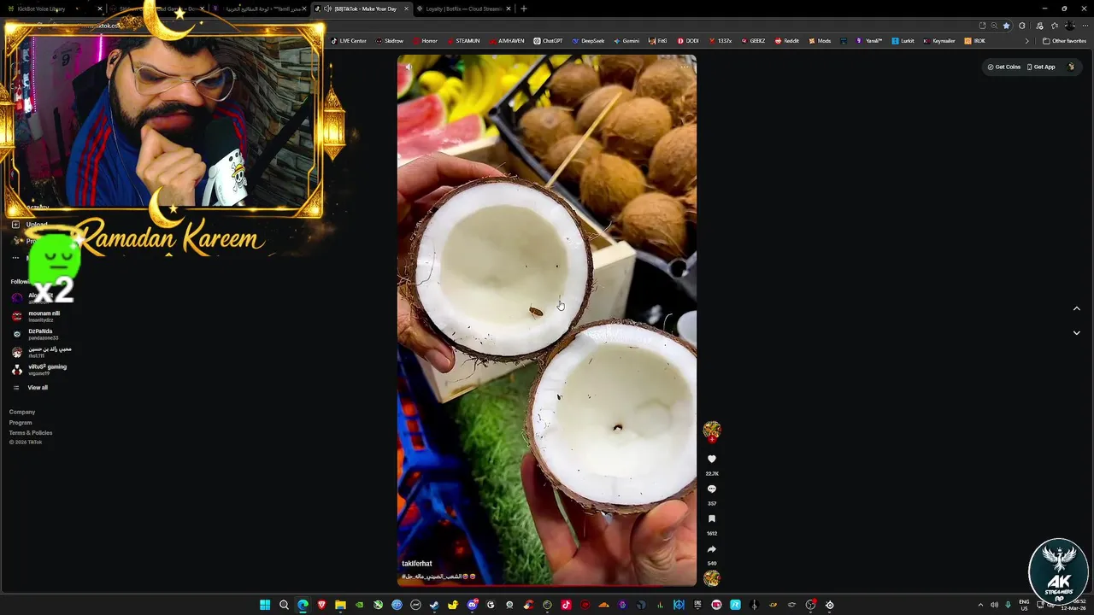This screenshot has height=615, width=1094.
Task: Click the Get Coins button
Action: point(1004,67)
